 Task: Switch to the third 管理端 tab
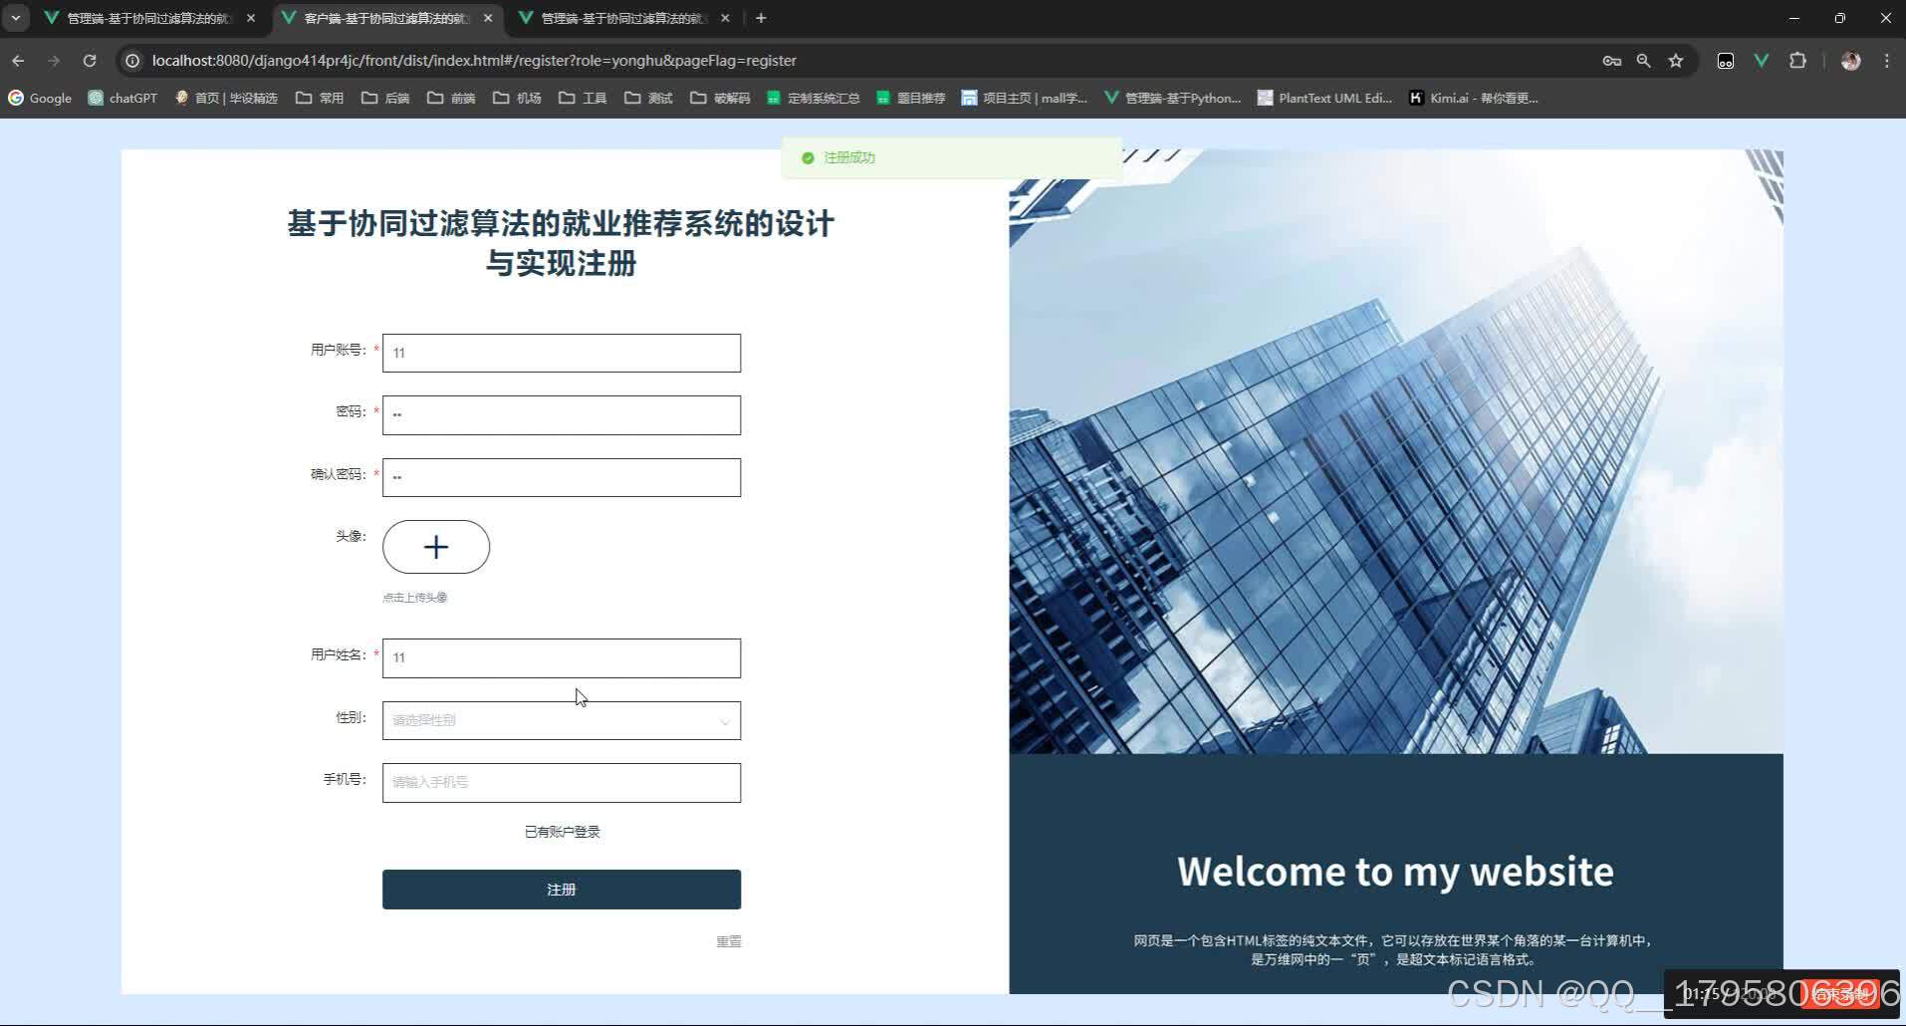[622, 18]
